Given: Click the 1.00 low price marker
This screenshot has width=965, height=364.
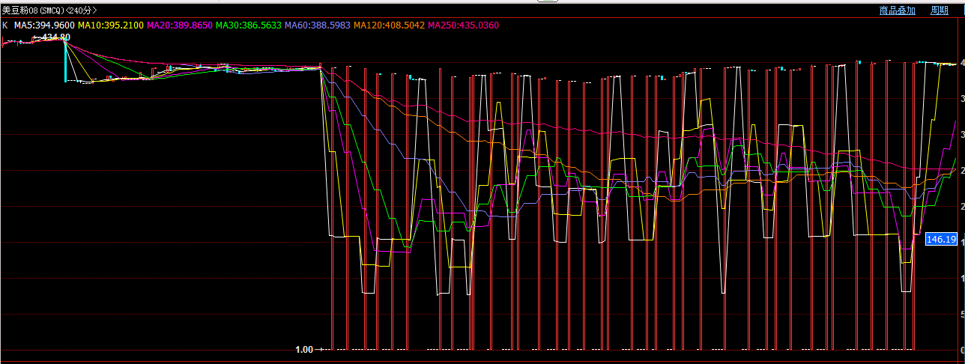Looking at the screenshot, I should [x=303, y=349].
